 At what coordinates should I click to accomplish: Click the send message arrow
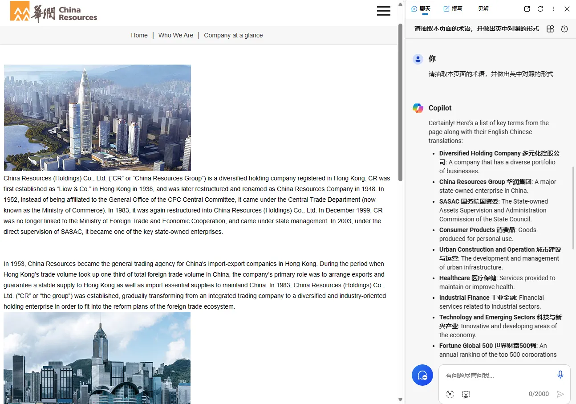(x=560, y=394)
